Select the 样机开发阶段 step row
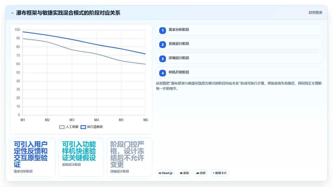 pyautogui.click(x=239, y=72)
